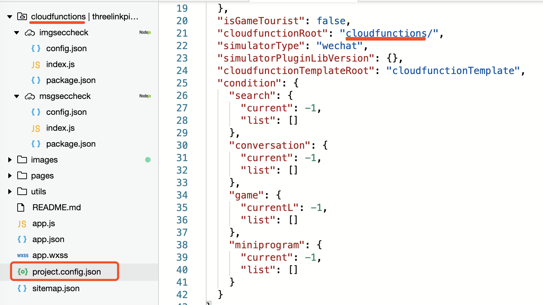Click the "cloudfunctionRoot" key text
Viewport: 543px width, 305px height.
point(273,33)
